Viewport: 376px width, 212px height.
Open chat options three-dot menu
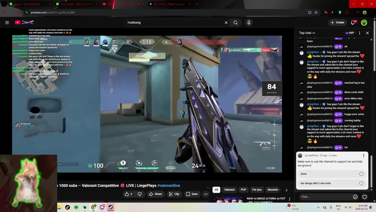(360, 33)
